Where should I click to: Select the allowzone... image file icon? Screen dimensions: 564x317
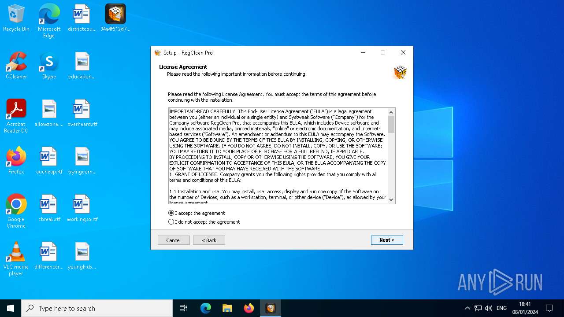tap(49, 113)
